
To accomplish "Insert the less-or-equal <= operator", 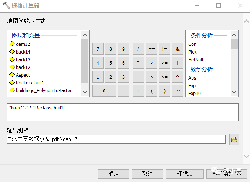I will pos(164,77).
